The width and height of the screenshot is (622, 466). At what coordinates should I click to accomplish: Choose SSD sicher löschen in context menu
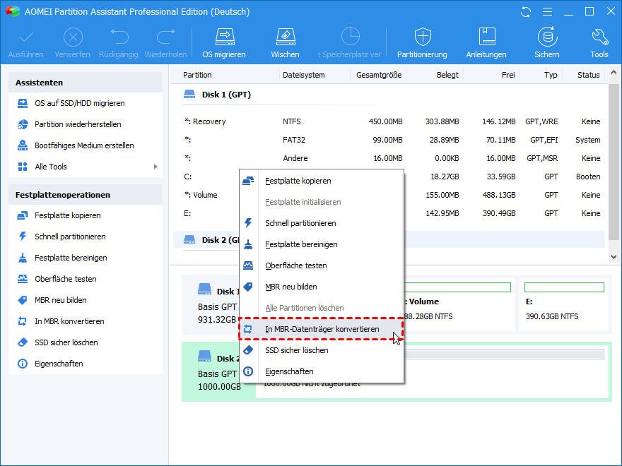coord(322,350)
